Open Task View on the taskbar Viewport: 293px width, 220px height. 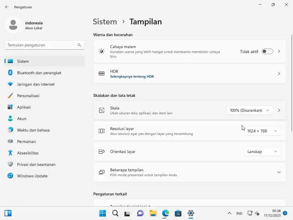pyautogui.click(x=128, y=213)
